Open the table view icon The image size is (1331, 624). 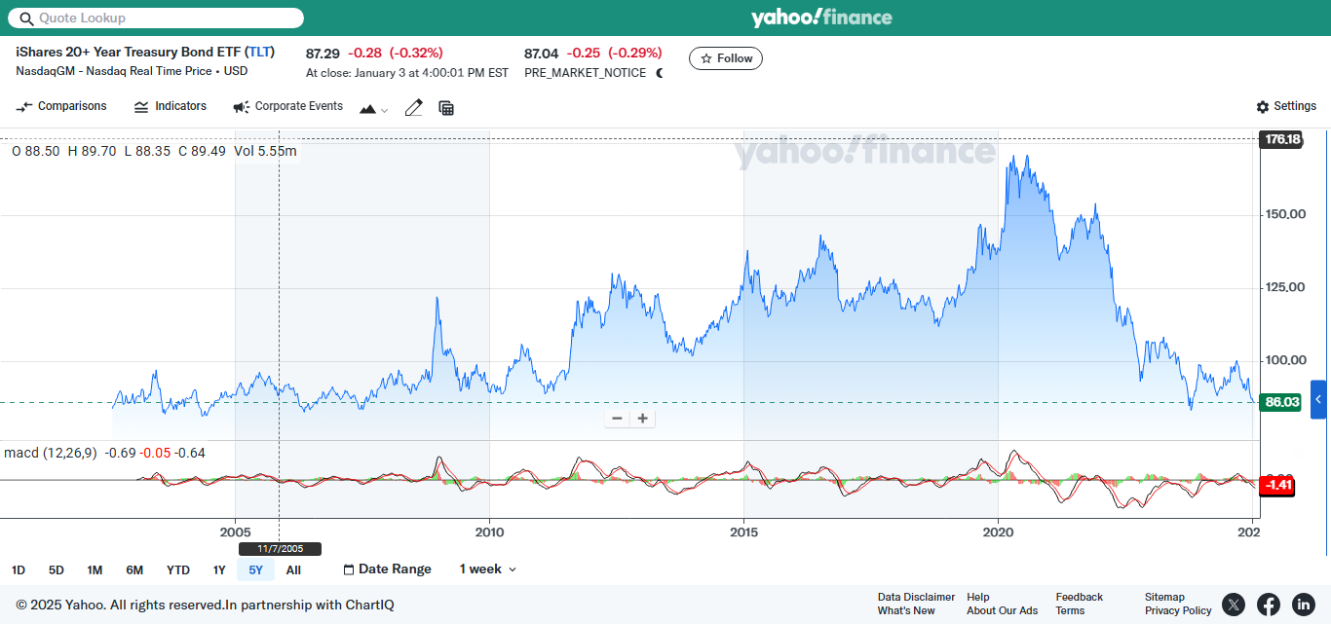[x=446, y=108]
